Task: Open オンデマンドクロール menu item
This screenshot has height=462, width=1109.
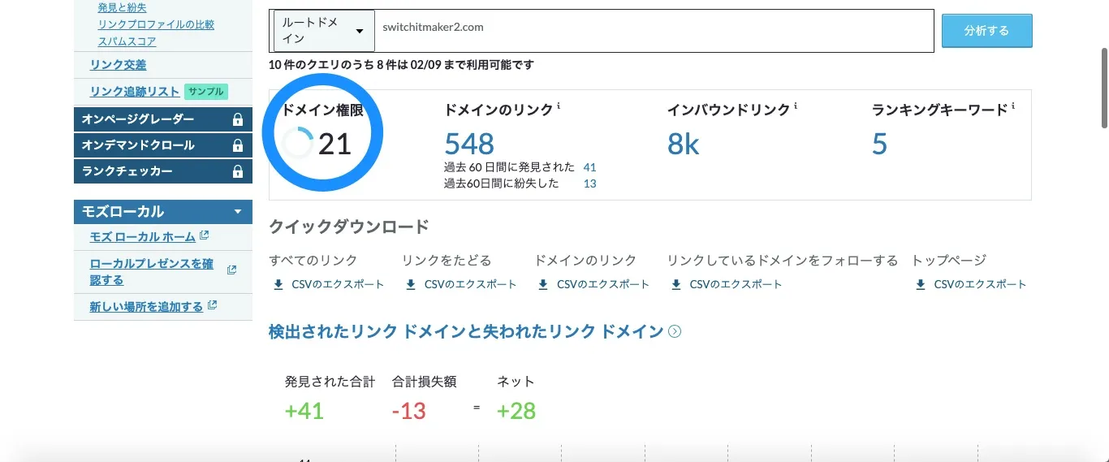Action: click(162, 145)
